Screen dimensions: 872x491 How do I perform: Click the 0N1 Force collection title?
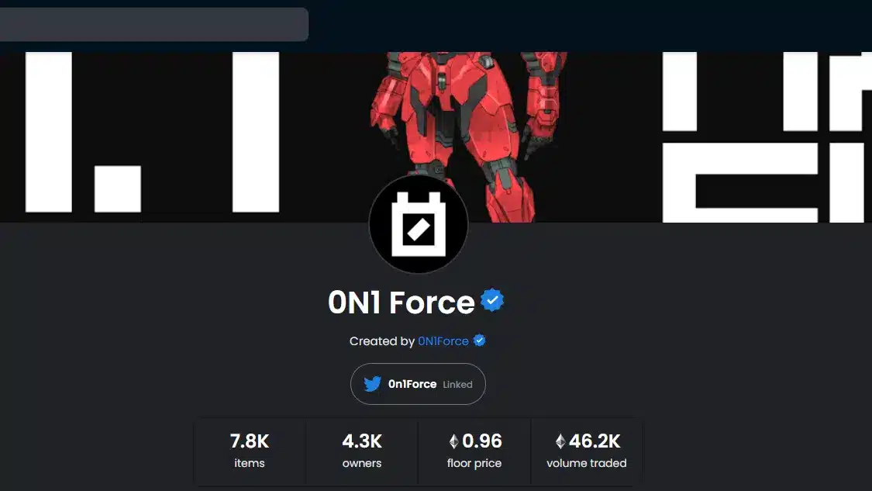coord(401,303)
